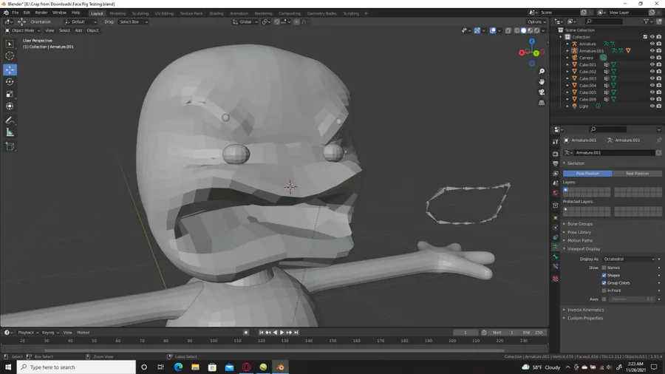Click the viewport pan hand icon

click(x=542, y=82)
